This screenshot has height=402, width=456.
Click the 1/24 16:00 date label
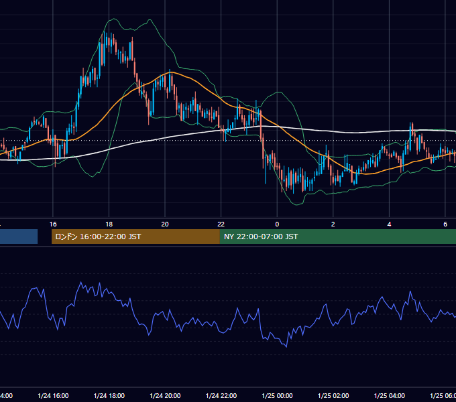[53, 395]
